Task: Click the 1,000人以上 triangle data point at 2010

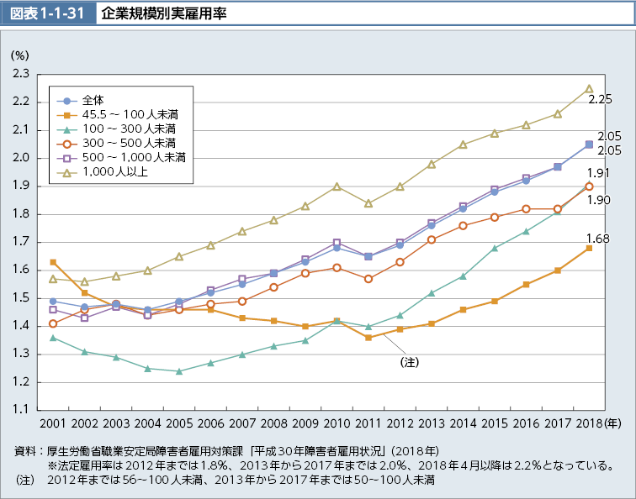Action: 337,186
